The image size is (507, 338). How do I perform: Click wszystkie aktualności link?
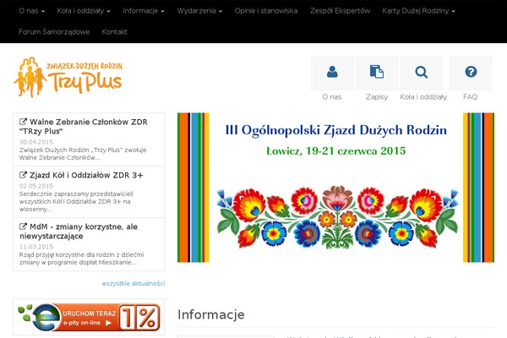[134, 283]
